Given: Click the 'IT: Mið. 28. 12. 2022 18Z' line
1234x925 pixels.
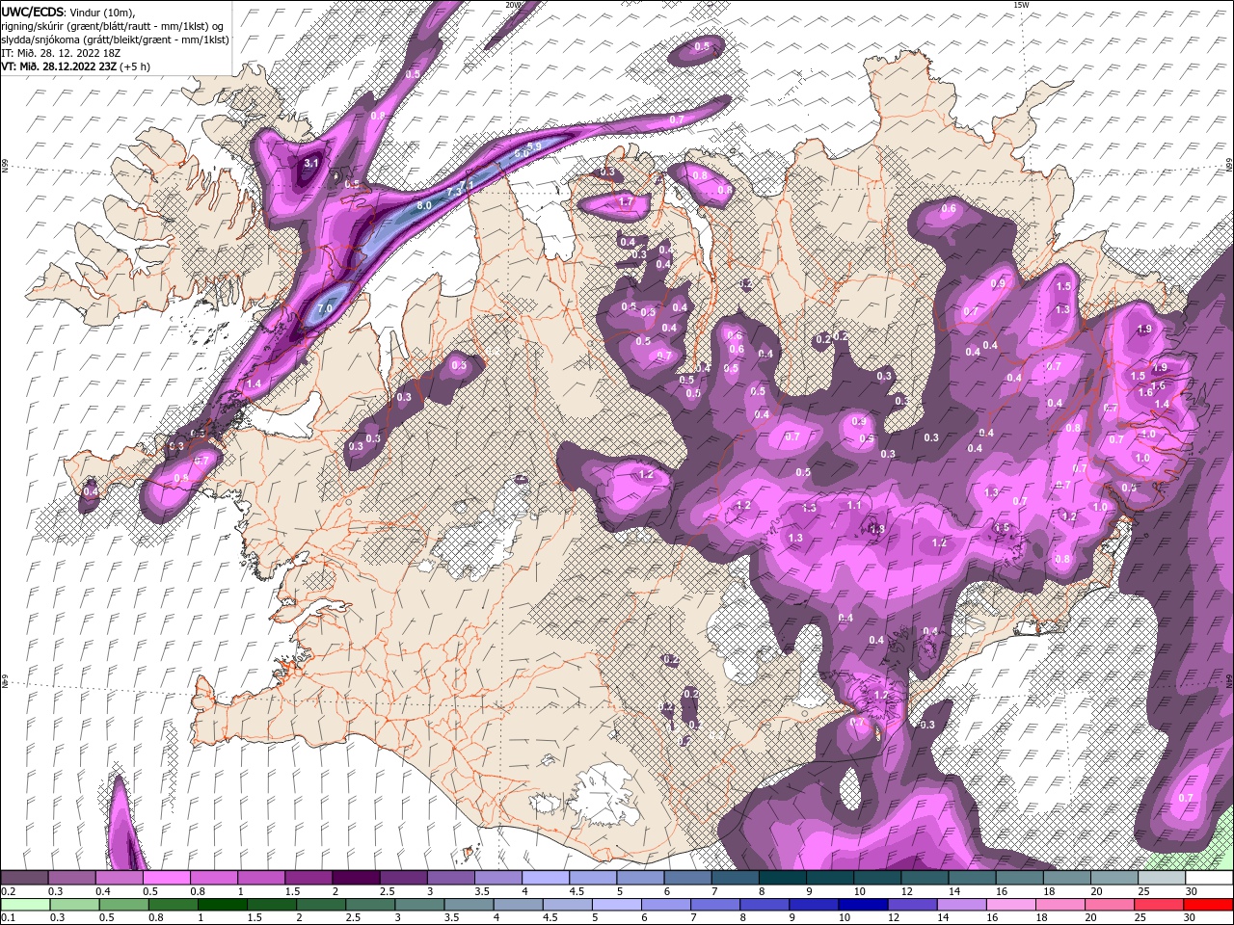Looking at the screenshot, I should [x=60, y=52].
